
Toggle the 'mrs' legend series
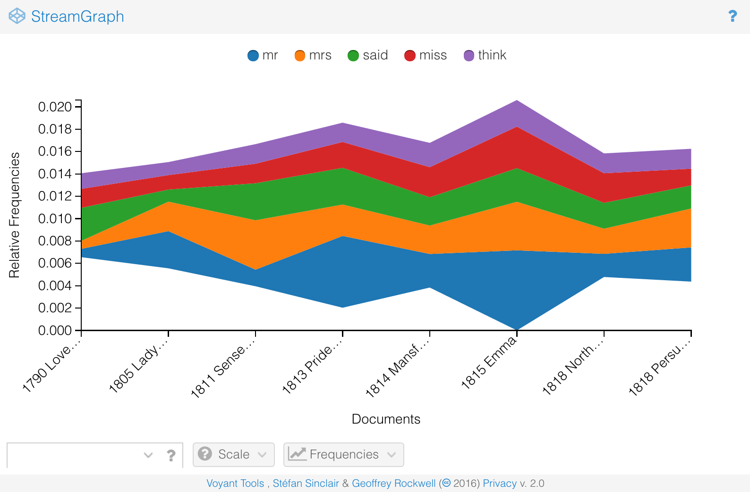313,56
